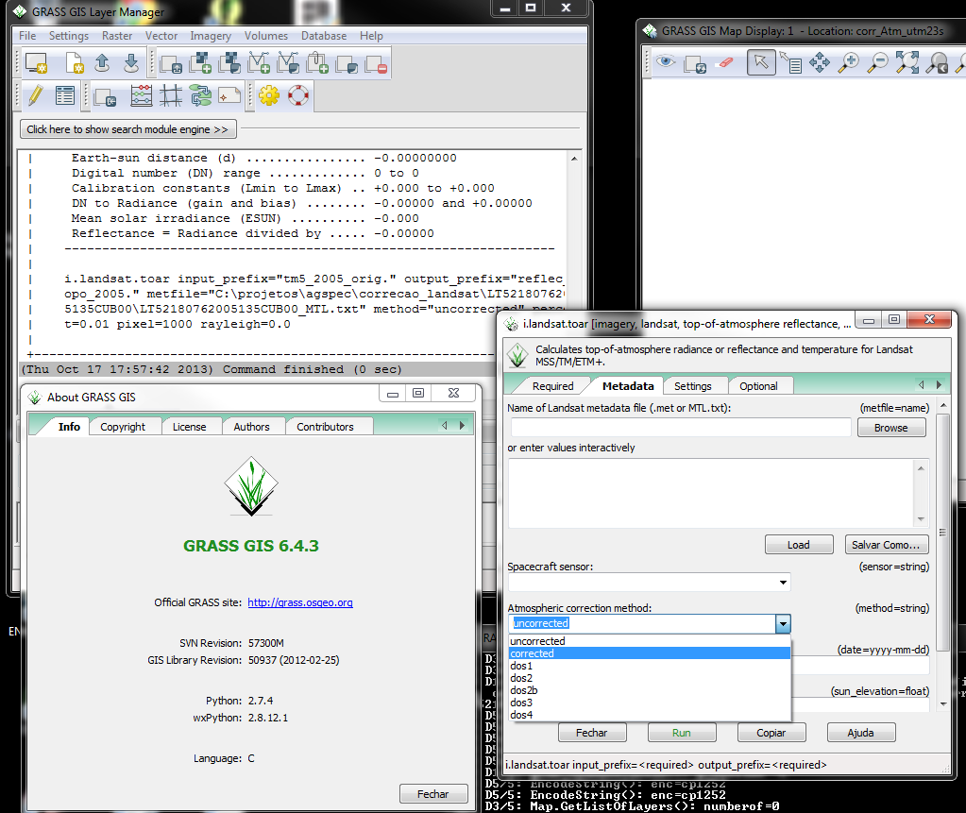Run the i.landsat.toar module
Viewport: 966px width, 813px height.
tap(682, 733)
